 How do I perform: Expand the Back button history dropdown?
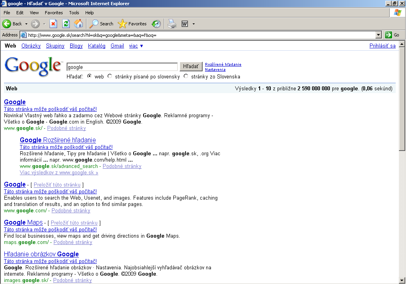tap(27, 24)
